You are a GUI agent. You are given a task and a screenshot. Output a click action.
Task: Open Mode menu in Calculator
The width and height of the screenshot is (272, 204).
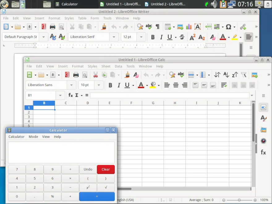[x=33, y=137]
